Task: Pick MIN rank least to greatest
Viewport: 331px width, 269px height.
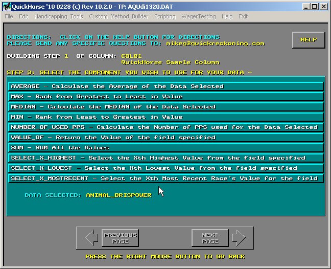Action: point(166,117)
